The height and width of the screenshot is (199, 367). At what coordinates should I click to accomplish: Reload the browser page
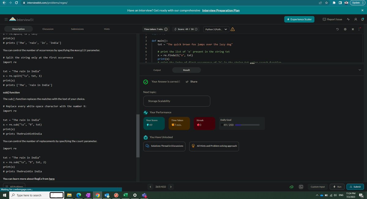17,3
